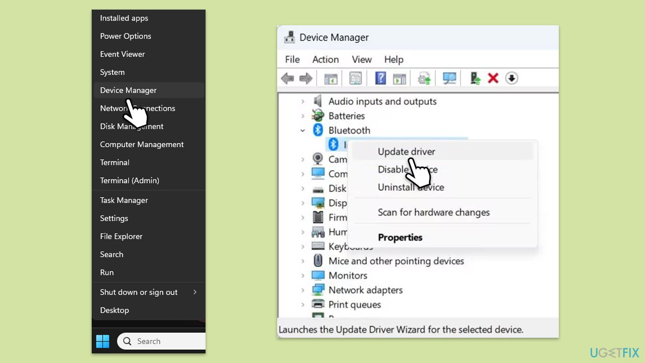This screenshot has height=363, width=645.
Task: Select Device Manager in Win+X menu
Action: click(149, 90)
